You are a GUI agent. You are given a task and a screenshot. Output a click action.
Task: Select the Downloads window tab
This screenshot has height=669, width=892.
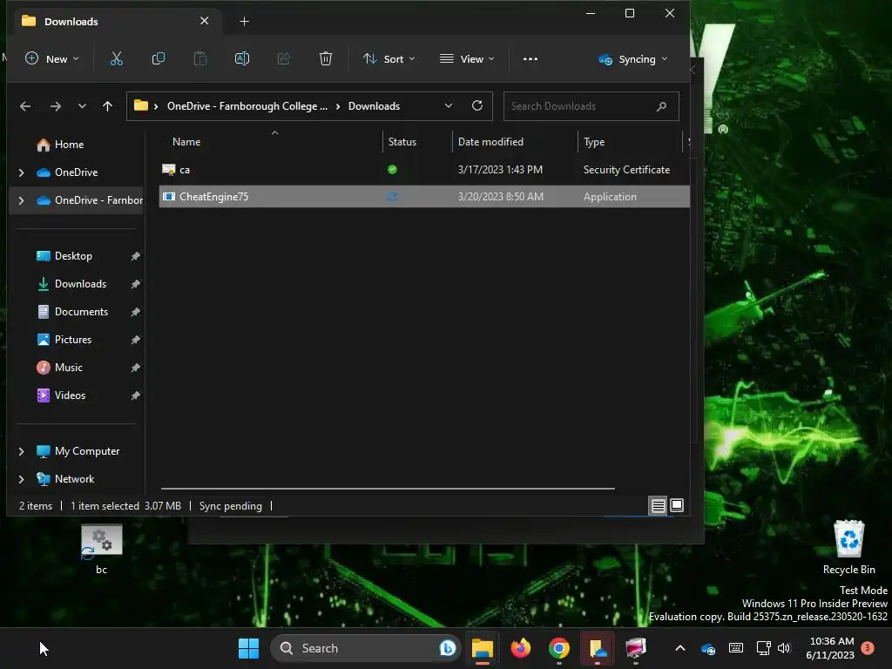(x=117, y=21)
